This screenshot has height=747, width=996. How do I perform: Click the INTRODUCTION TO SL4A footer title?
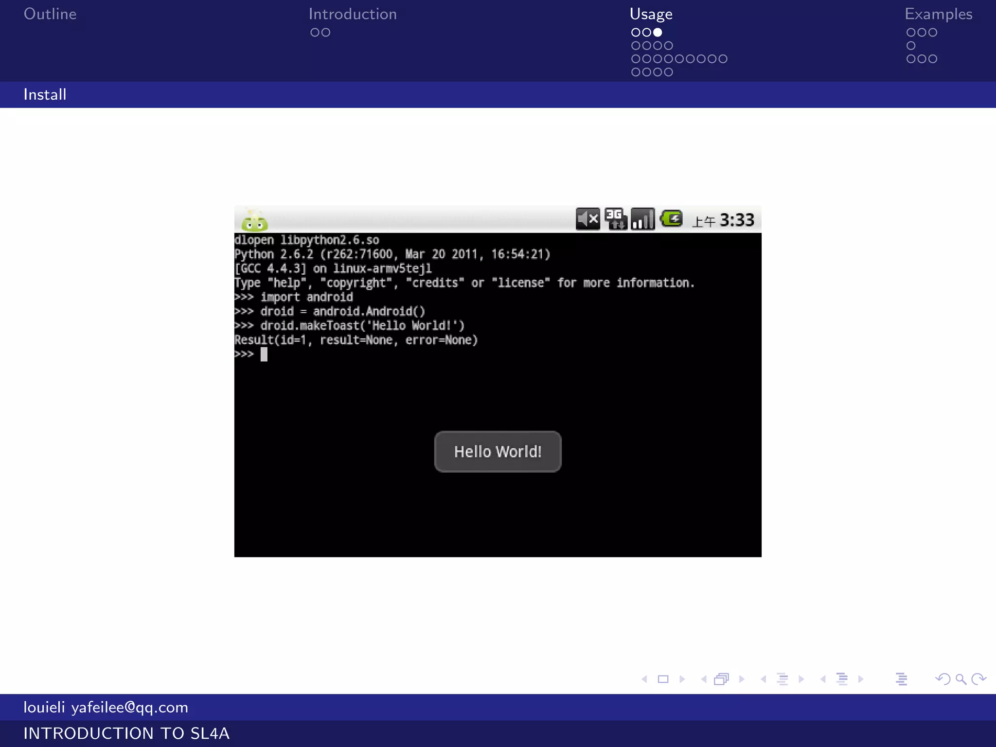[x=126, y=733]
